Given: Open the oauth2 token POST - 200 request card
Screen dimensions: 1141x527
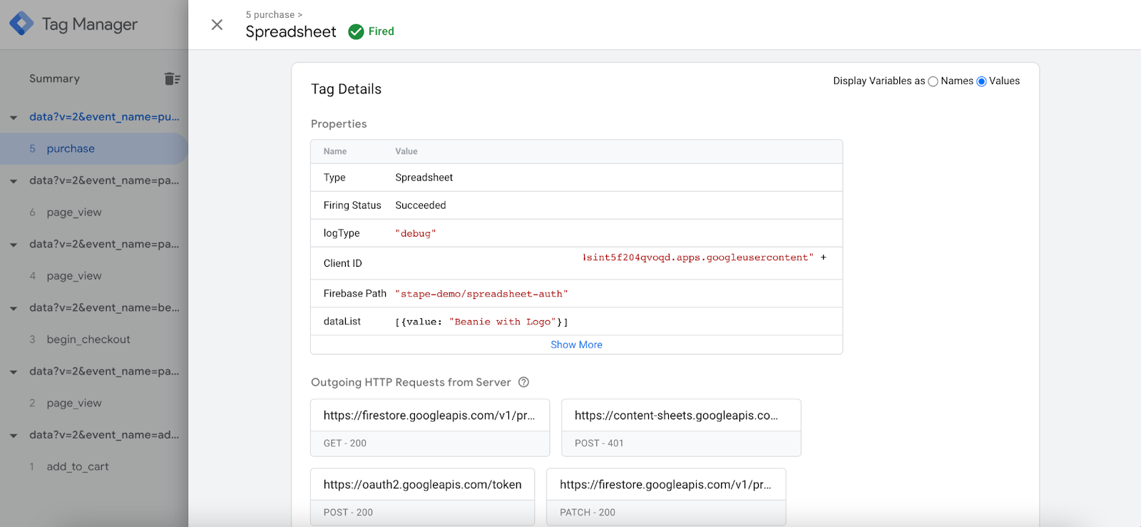Looking at the screenshot, I should click(x=422, y=496).
